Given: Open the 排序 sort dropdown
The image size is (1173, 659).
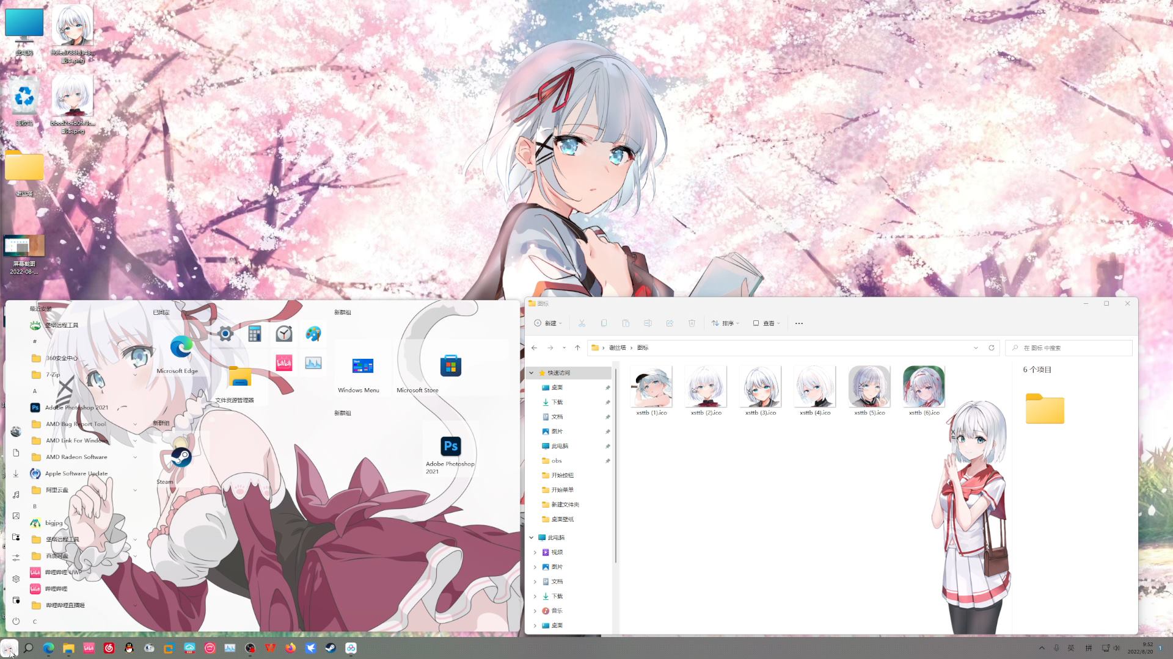Looking at the screenshot, I should (726, 323).
